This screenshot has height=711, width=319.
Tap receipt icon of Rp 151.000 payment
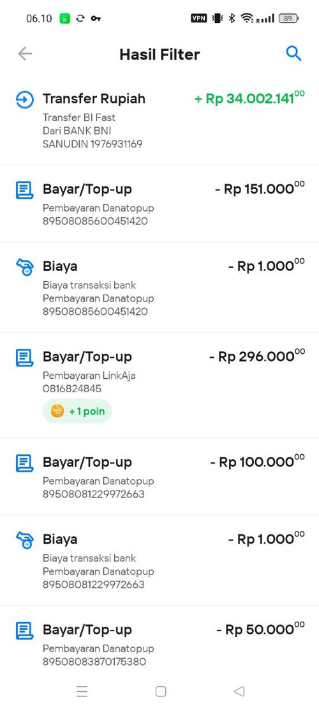(x=25, y=190)
